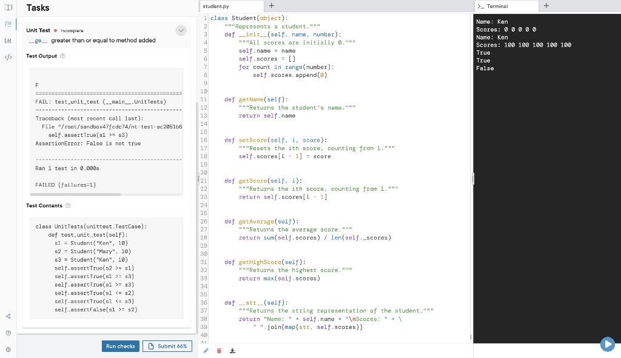Click the pencil edit icon below editor

206,351
